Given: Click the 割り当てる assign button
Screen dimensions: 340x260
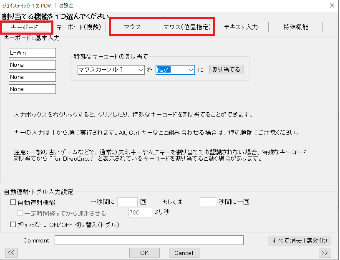Looking at the screenshot, I should [x=227, y=70].
